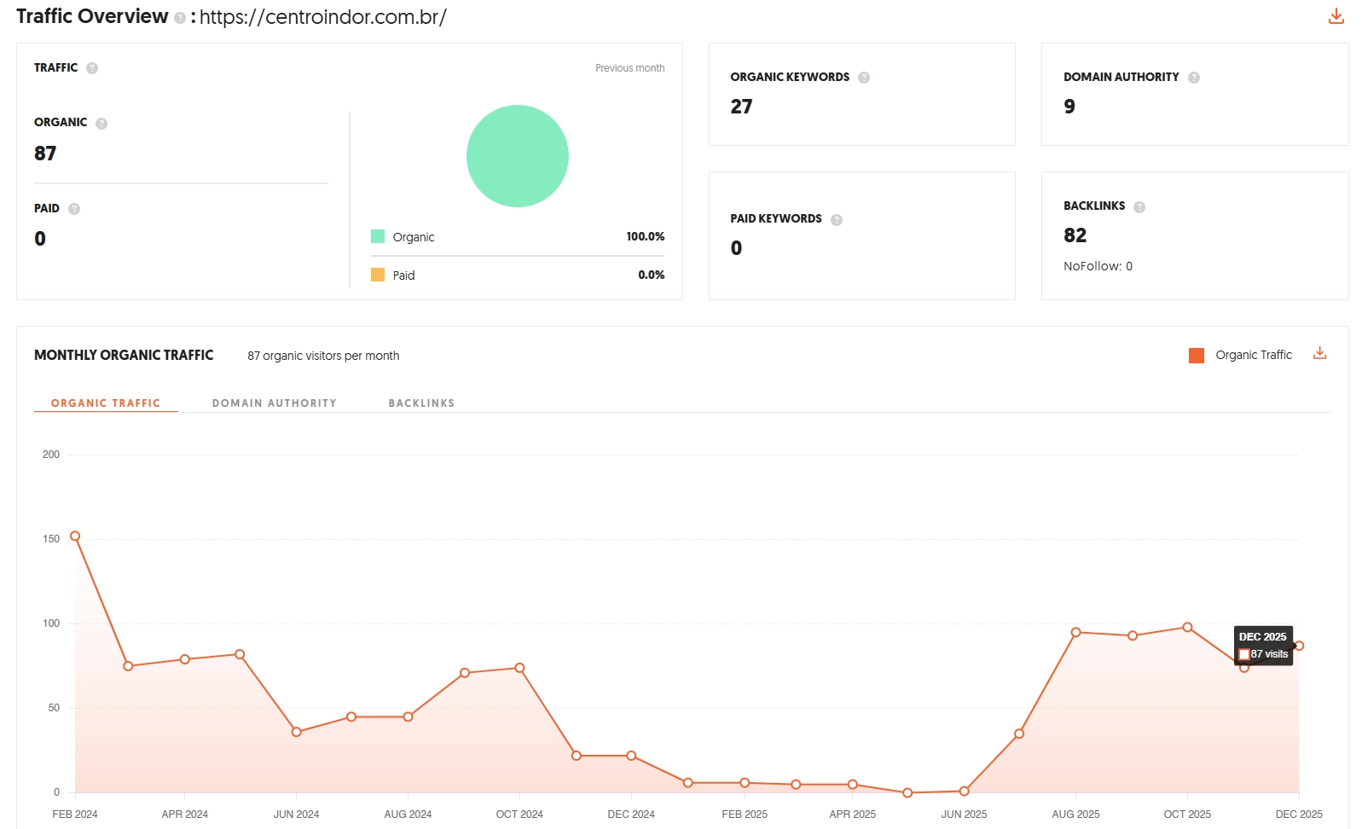The image size is (1362, 829).
Task: Switch to the Backlinks chart tab
Action: [x=421, y=403]
